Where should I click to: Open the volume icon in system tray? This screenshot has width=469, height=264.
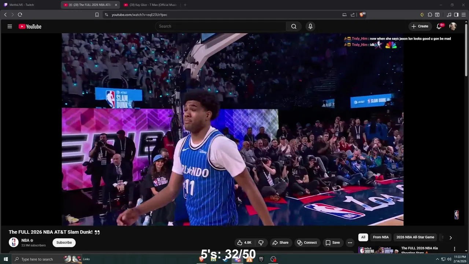coord(449,259)
